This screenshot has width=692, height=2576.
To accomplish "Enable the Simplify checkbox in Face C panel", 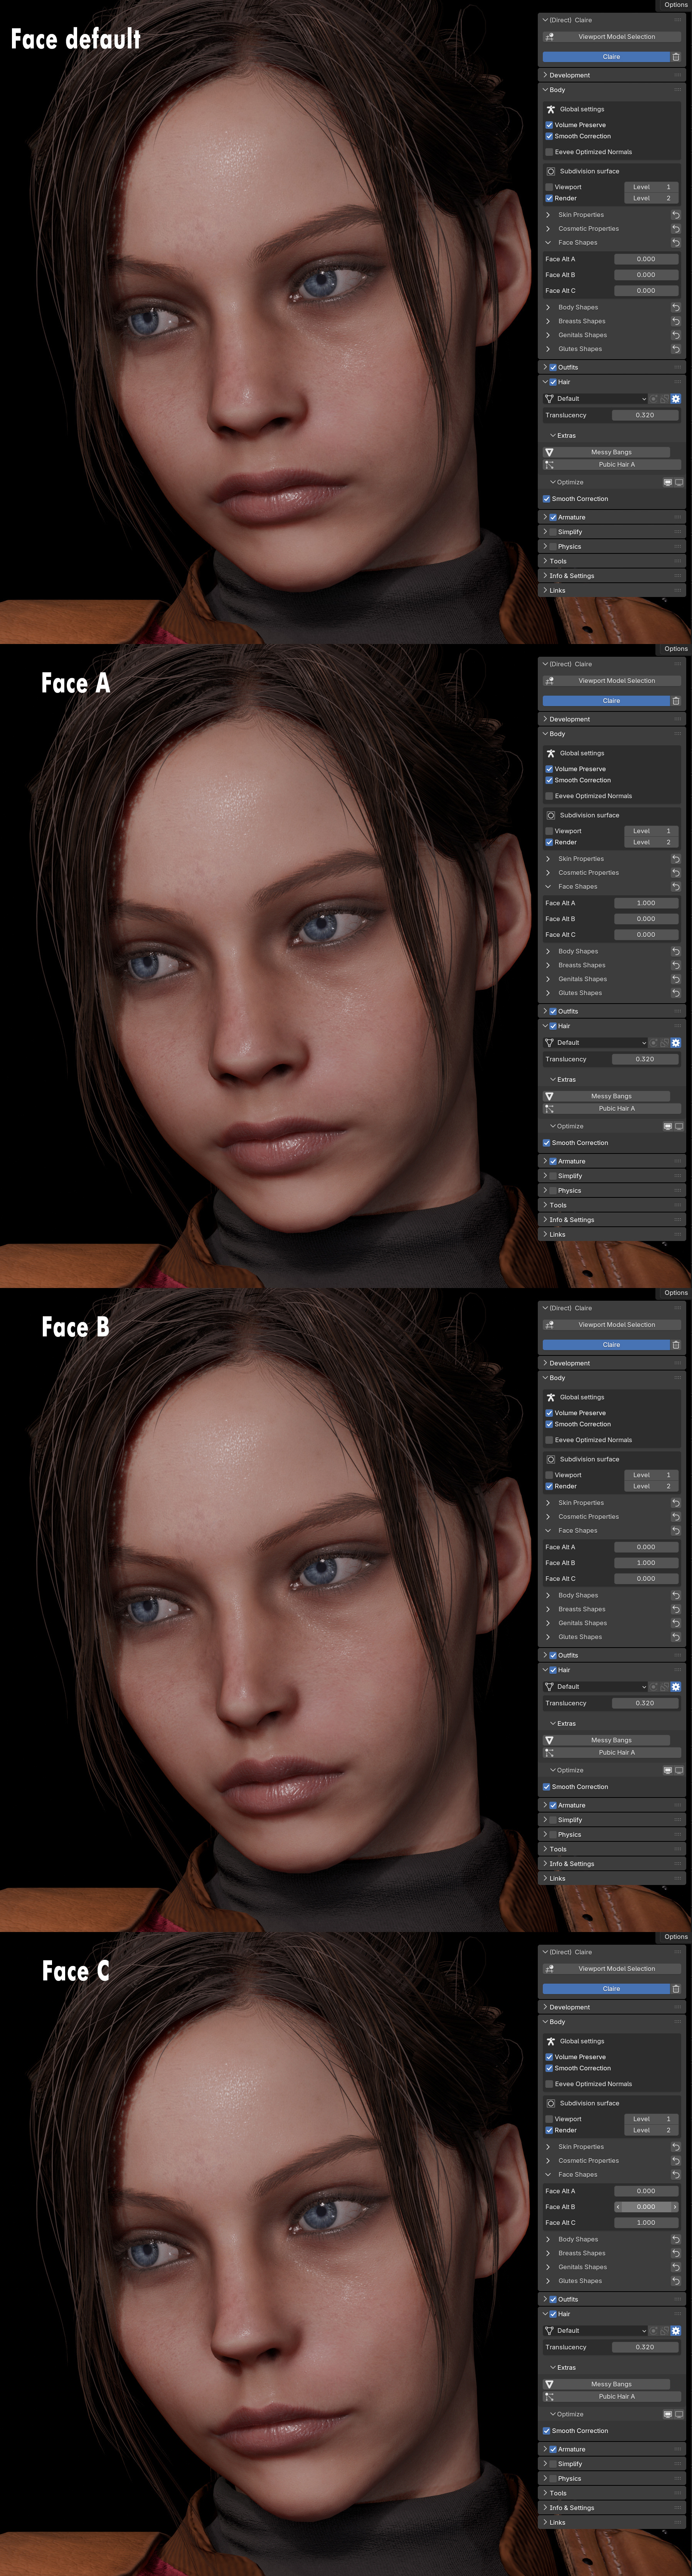I will pos(553,2464).
